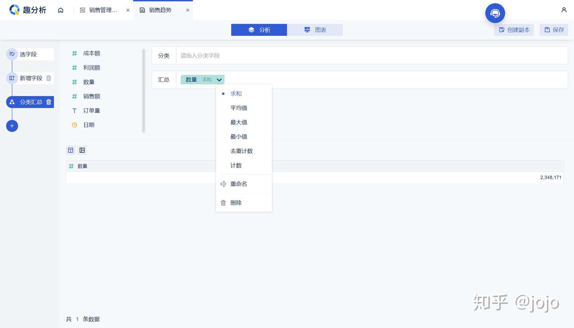Delete the 分类汇总 step via trash icon
The image size is (574, 328).
pyautogui.click(x=49, y=102)
